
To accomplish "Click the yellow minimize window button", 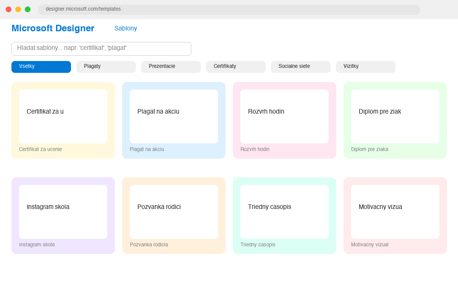I will pos(18,9).
